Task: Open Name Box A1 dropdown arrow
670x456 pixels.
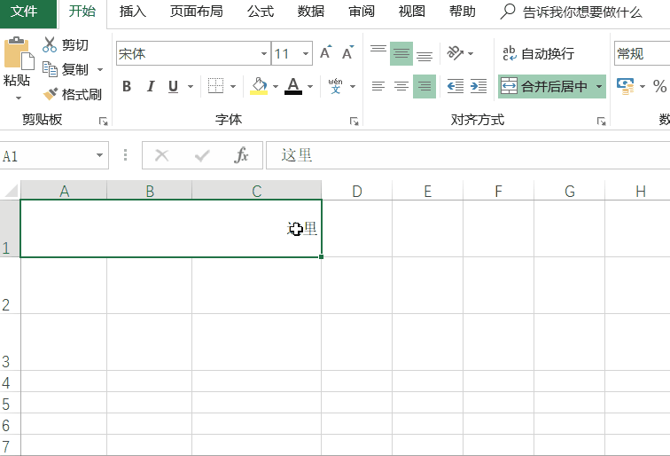Action: 99,155
